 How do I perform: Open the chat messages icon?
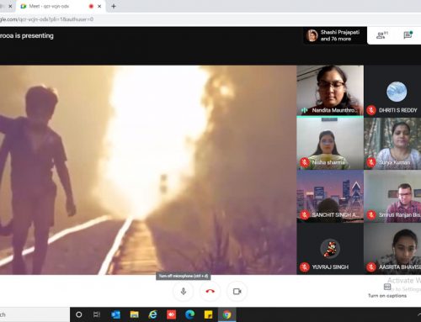tap(408, 35)
